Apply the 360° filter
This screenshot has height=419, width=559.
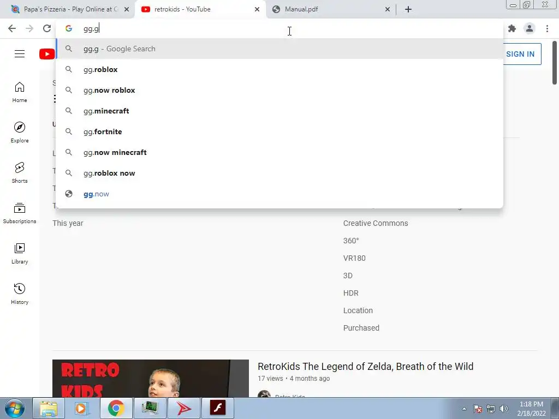pos(351,241)
